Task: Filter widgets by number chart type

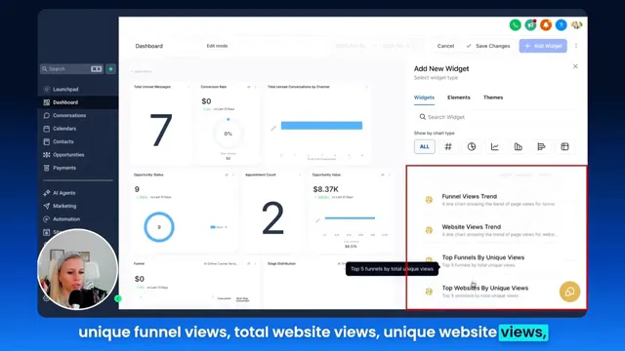Action: [448, 147]
